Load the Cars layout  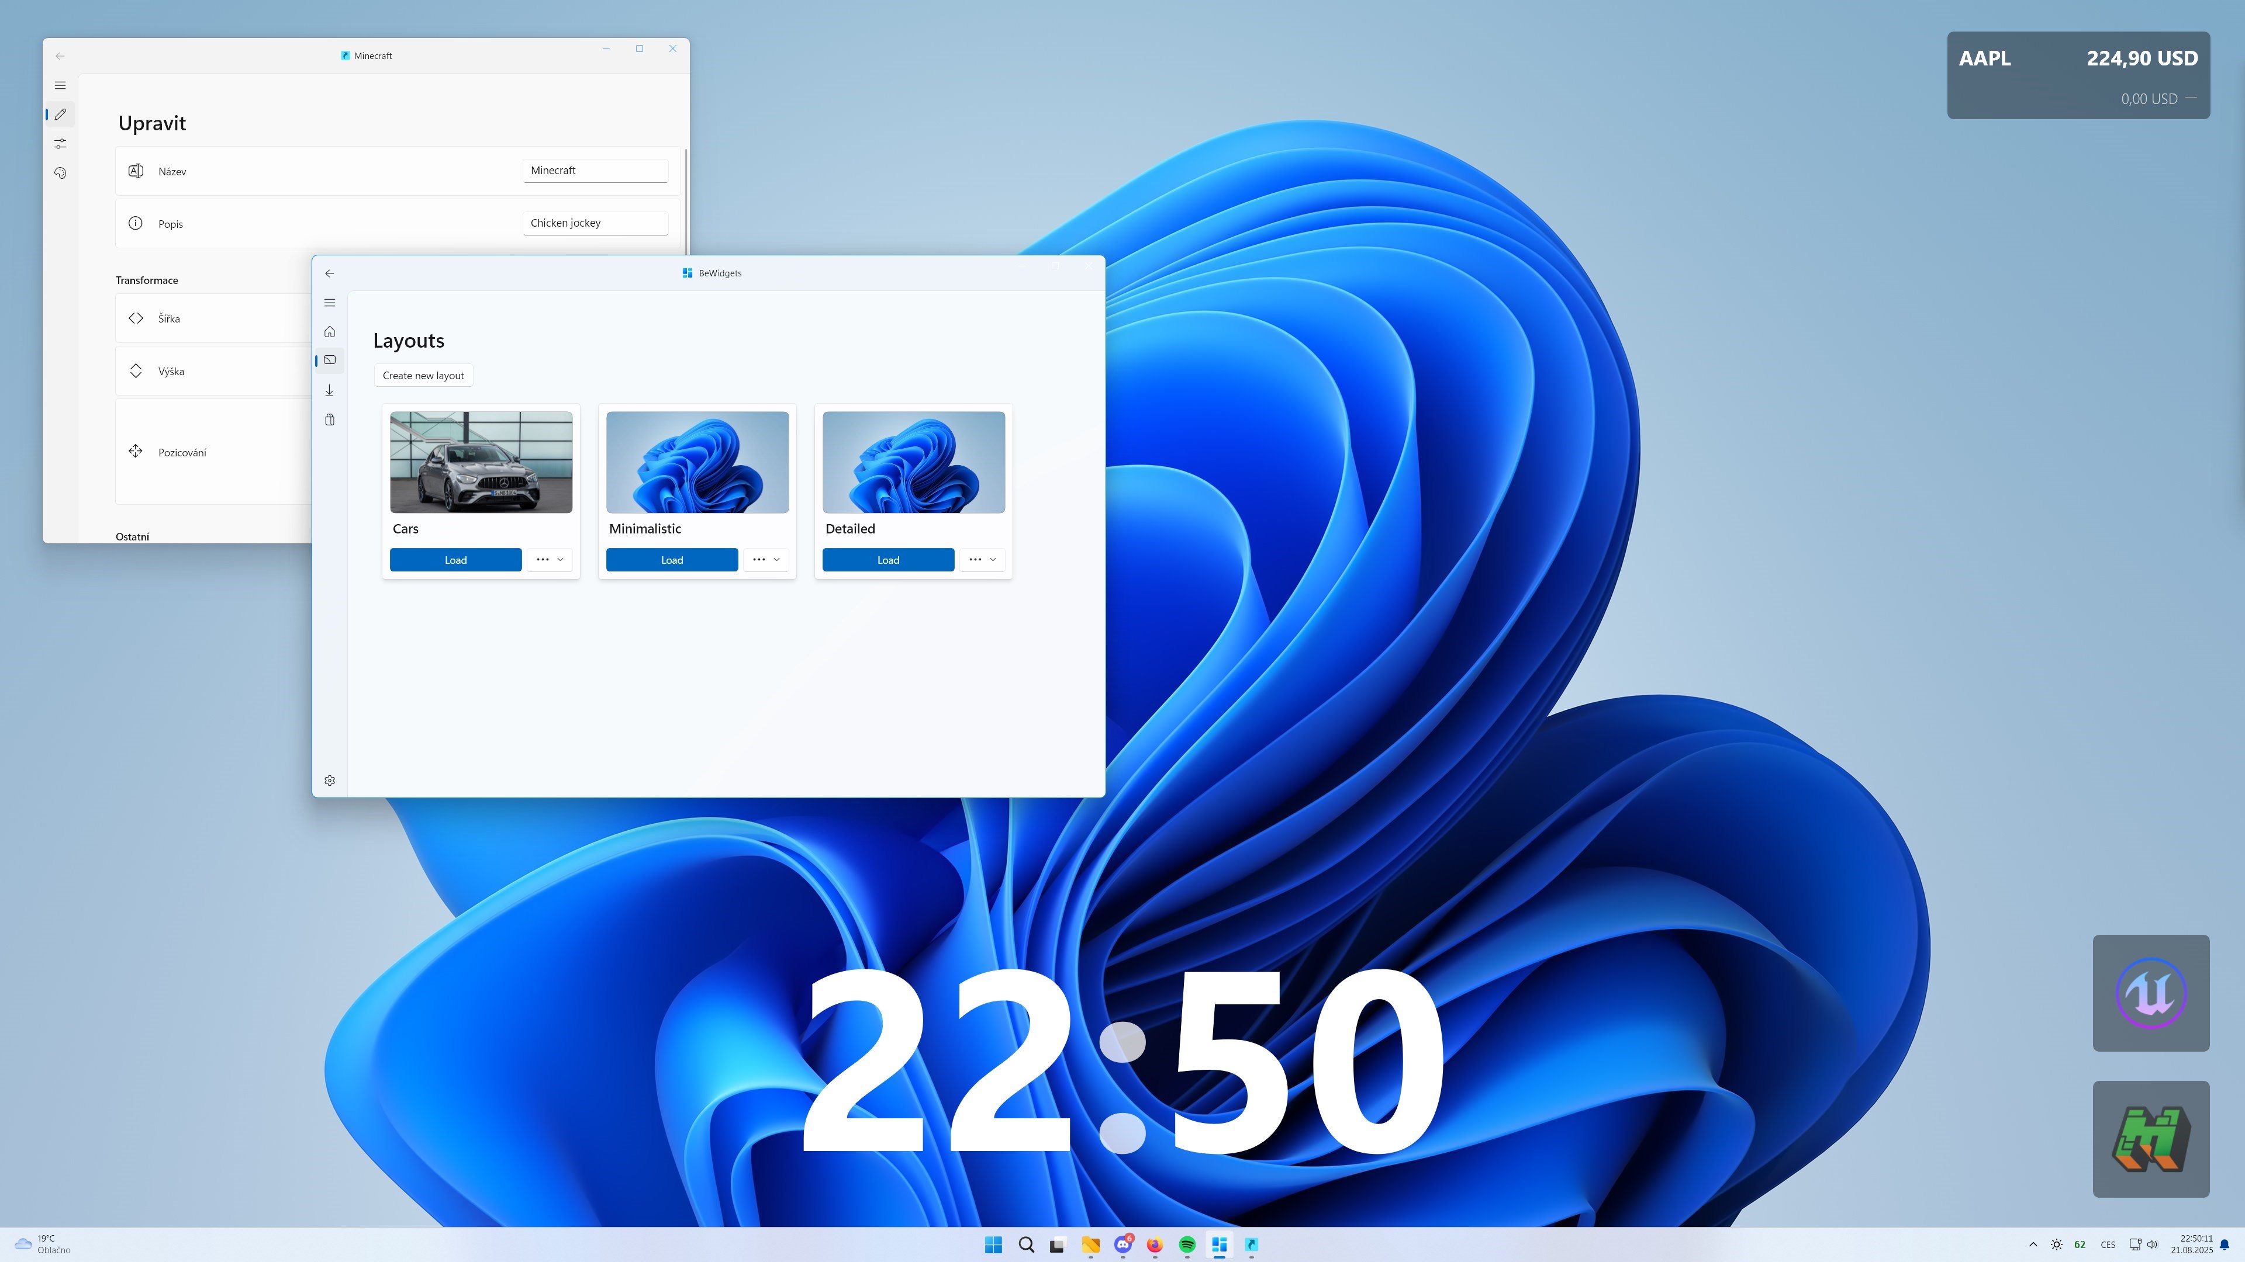coord(455,559)
